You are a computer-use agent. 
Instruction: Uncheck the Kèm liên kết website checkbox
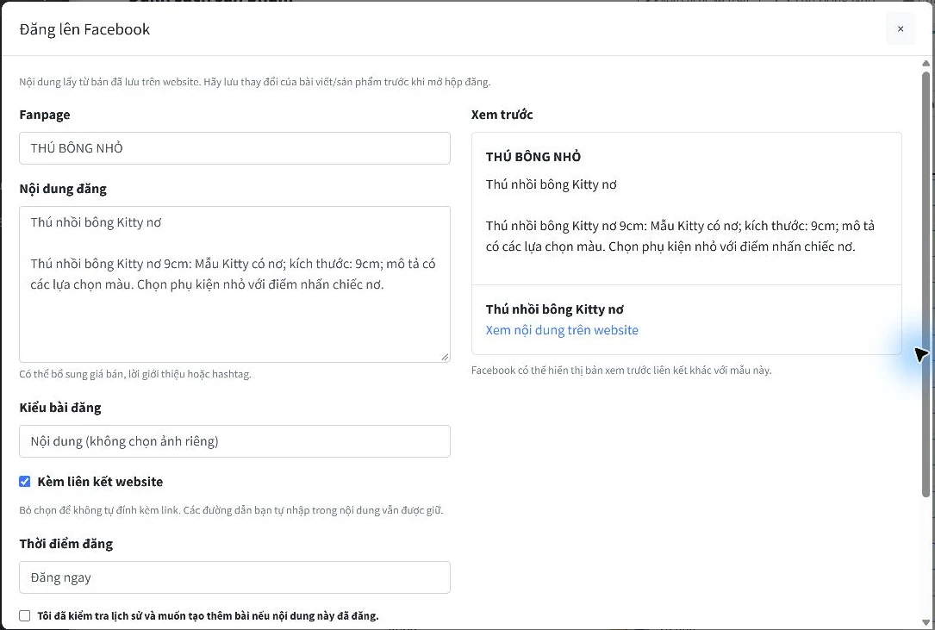pyautogui.click(x=24, y=482)
